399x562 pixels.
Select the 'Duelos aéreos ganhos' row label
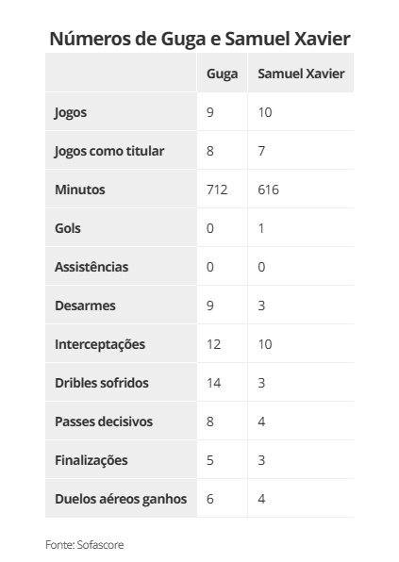(x=121, y=499)
